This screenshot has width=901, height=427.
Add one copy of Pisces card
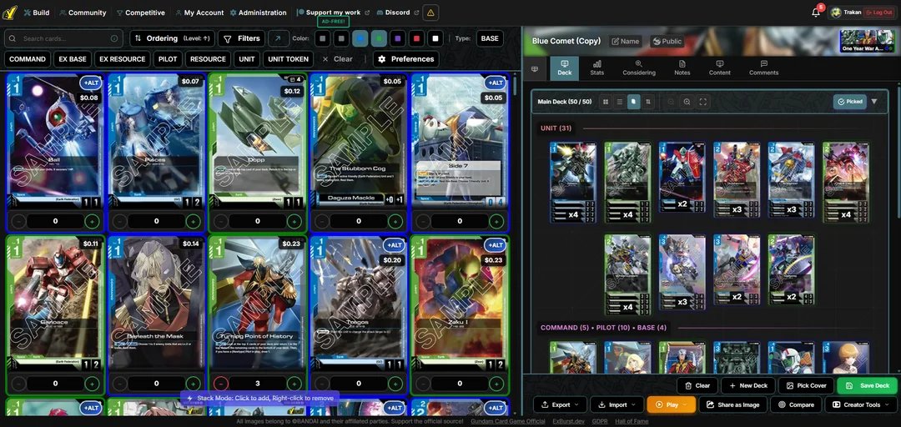point(193,221)
